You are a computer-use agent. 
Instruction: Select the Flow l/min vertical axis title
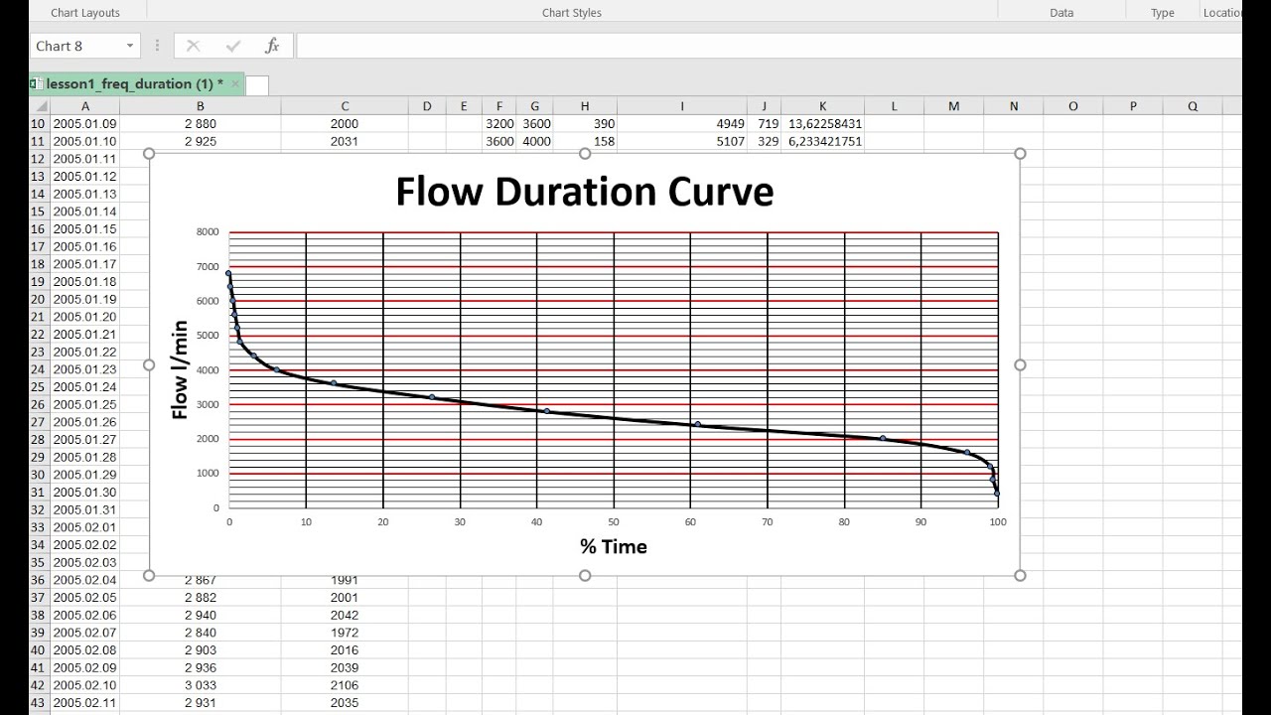(x=180, y=369)
